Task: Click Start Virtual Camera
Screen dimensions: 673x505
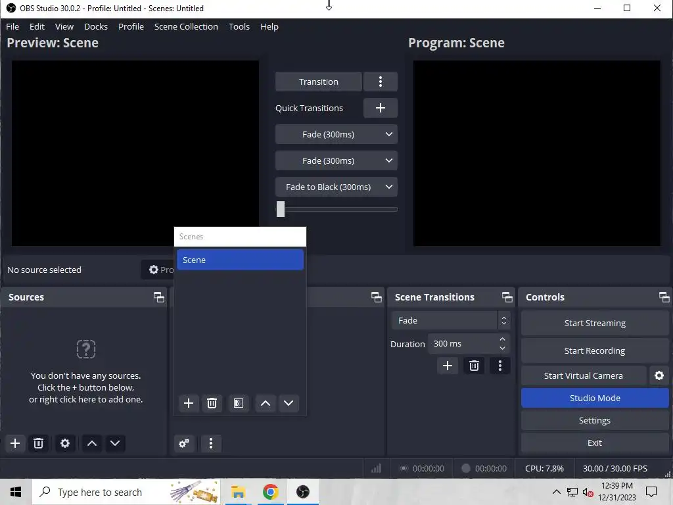Action: 584,375
